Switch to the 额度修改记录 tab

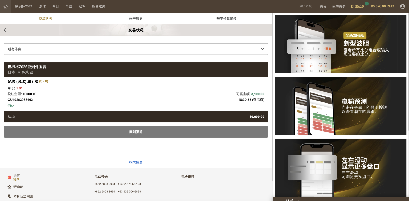coord(226,19)
